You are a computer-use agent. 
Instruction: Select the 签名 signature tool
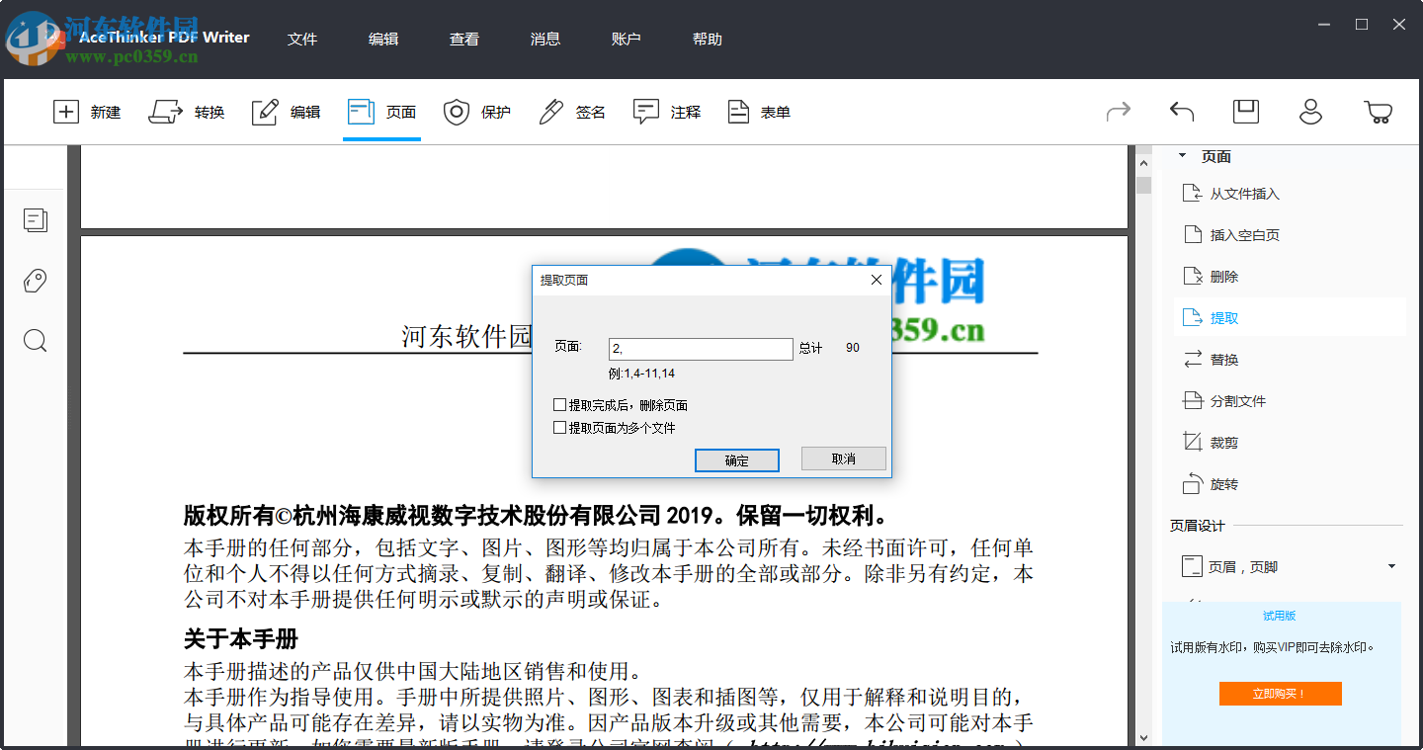(571, 112)
